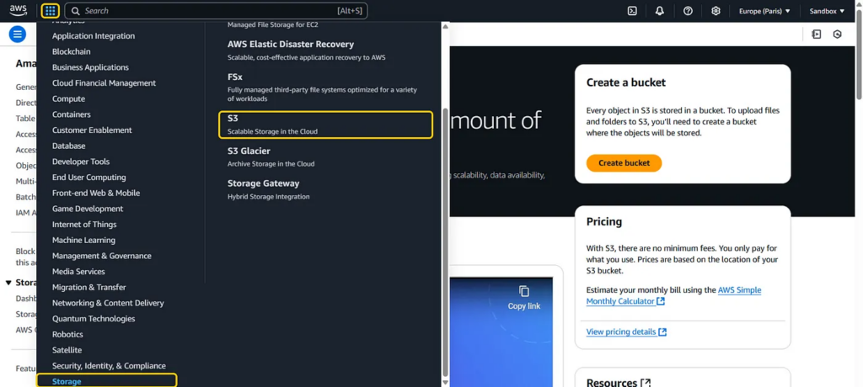Image resolution: width=863 pixels, height=387 pixels.
Task: Select Customer Enablement category
Action: pyautogui.click(x=92, y=130)
